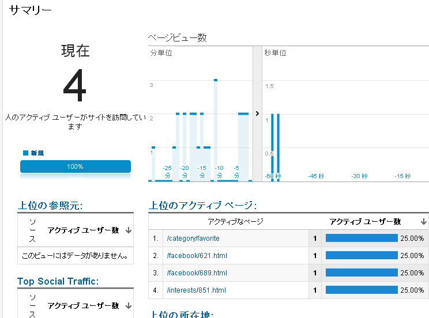Open the /facebook/689.html page link
Screen dimensions: 429x318
click(x=197, y=273)
